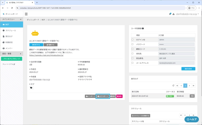The height and width of the screenshot is (125, 202).
Task: Open the user account dropdown arrow
Action: pos(198,14)
